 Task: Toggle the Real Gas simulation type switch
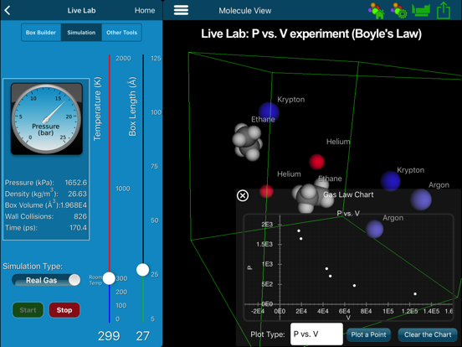(46, 280)
